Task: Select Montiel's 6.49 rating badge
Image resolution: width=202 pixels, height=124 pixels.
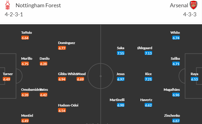Action: (x=25, y=121)
